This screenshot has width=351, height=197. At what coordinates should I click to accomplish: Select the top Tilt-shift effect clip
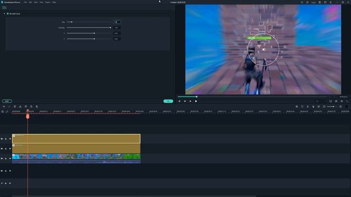click(76, 138)
